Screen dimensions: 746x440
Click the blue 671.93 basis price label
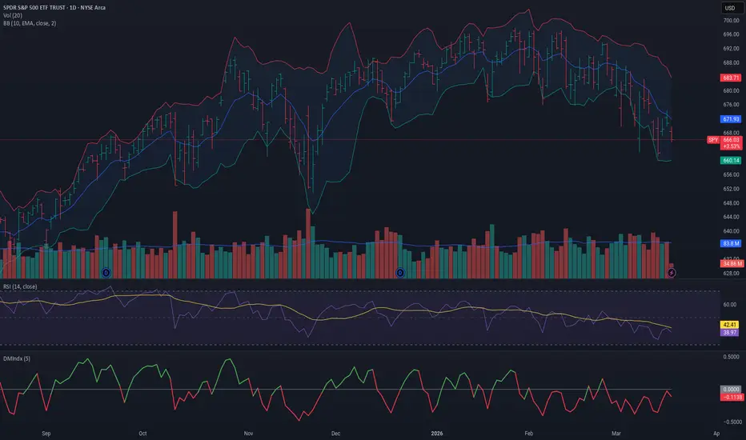tap(730, 119)
